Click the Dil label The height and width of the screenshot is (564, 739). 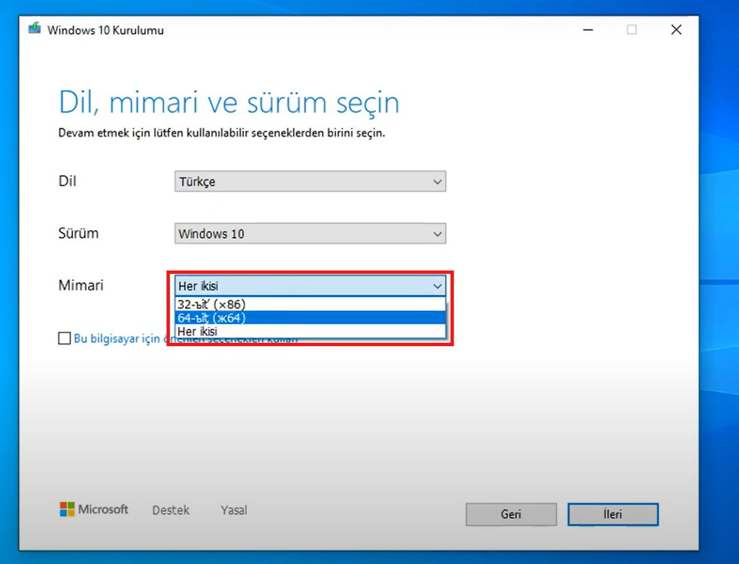[67, 181]
